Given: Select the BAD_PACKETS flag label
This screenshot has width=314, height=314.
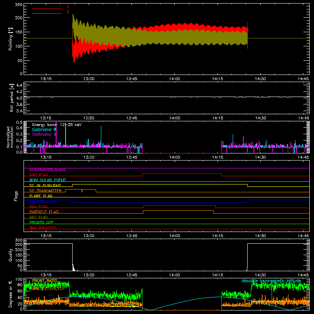Looking at the screenshot, I should 43,228.
